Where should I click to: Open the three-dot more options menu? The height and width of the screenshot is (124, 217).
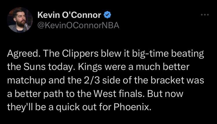205,15
